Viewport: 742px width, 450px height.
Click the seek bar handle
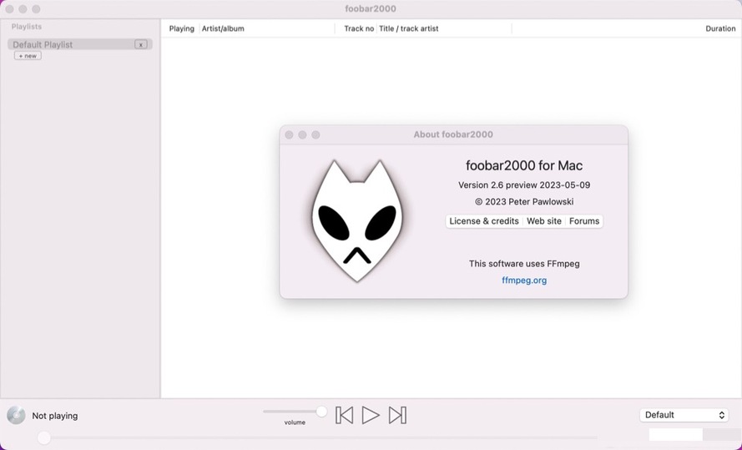[x=44, y=437]
